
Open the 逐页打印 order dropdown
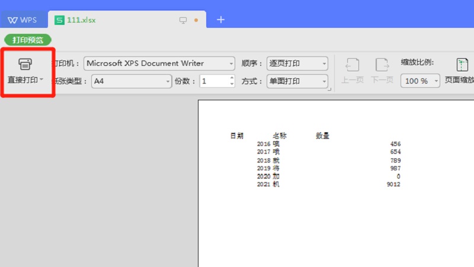tap(324, 63)
